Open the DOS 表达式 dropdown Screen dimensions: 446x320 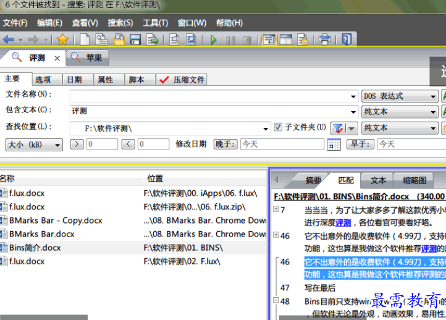point(433,96)
